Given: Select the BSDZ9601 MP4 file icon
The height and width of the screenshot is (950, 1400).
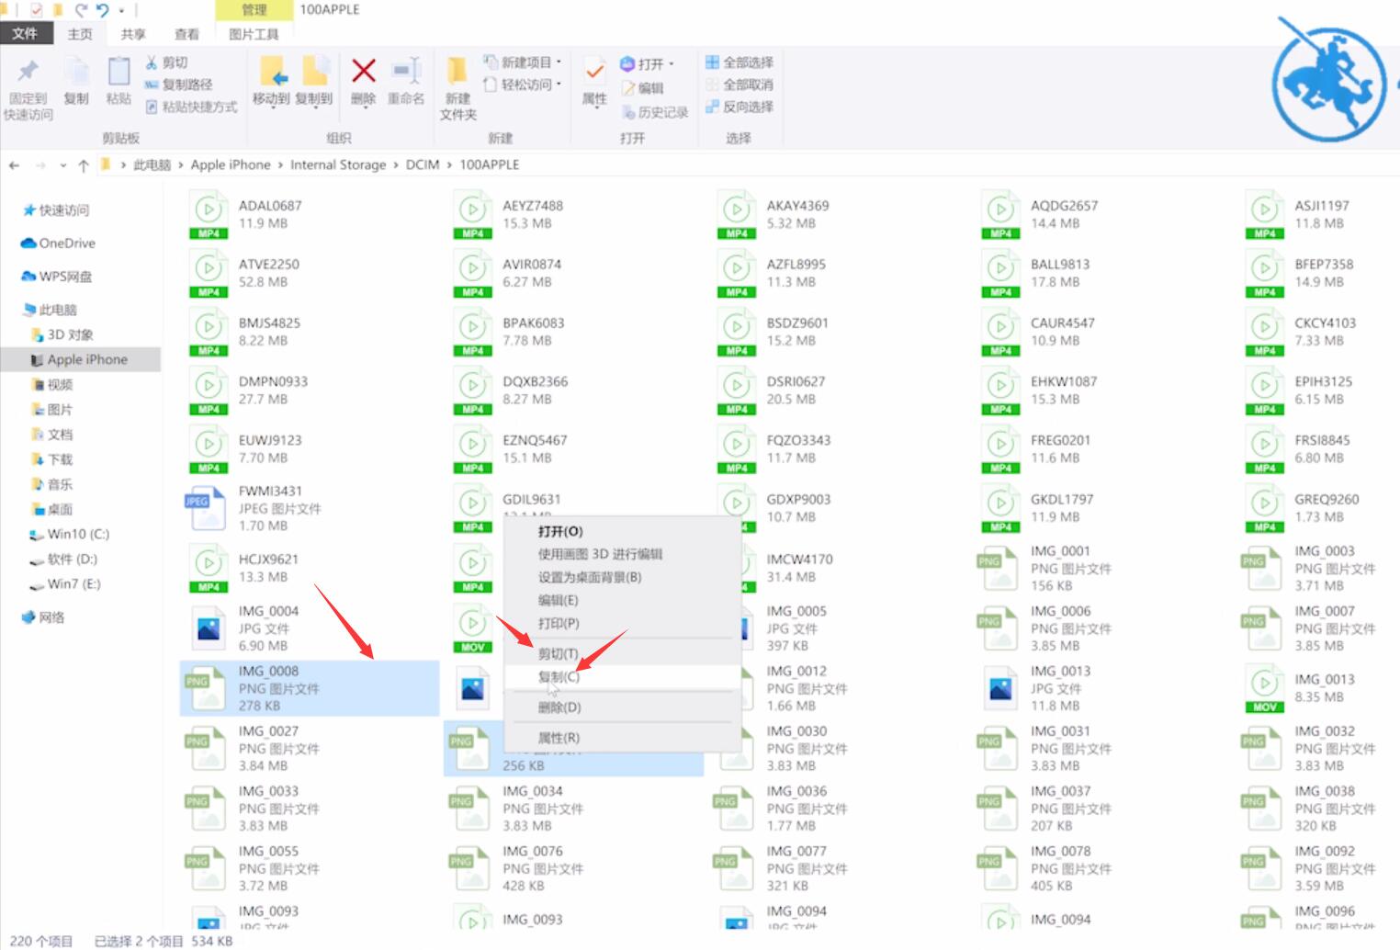Looking at the screenshot, I should pyautogui.click(x=736, y=333).
